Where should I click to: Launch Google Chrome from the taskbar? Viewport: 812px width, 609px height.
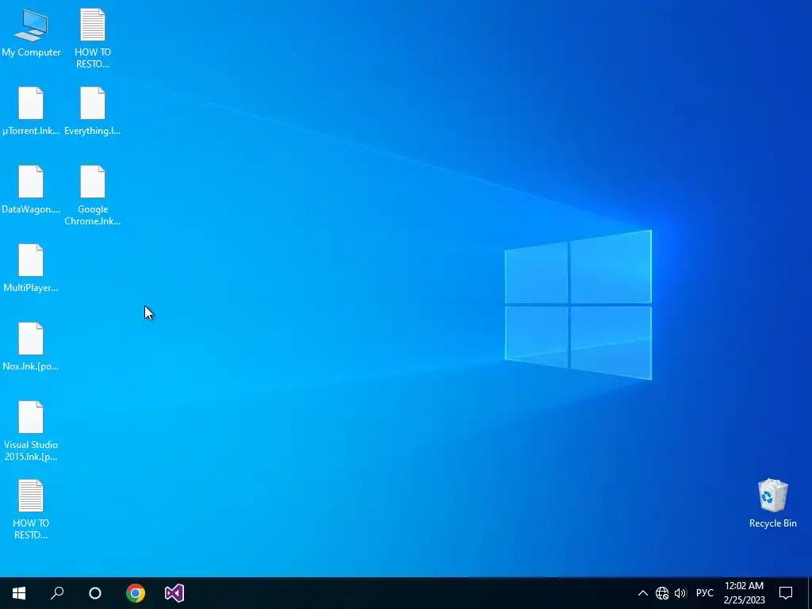136,593
